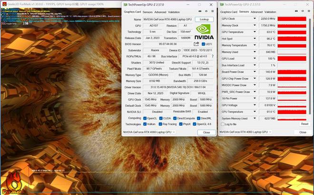This screenshot has height=195, width=314.
Task: Click the Sensors window vertical scrollbar
Action: [x=310, y=66]
